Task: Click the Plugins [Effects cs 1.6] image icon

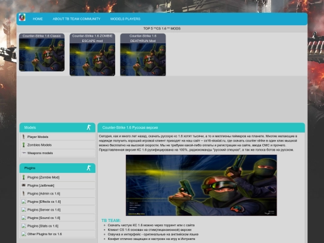Action: click(24, 202)
